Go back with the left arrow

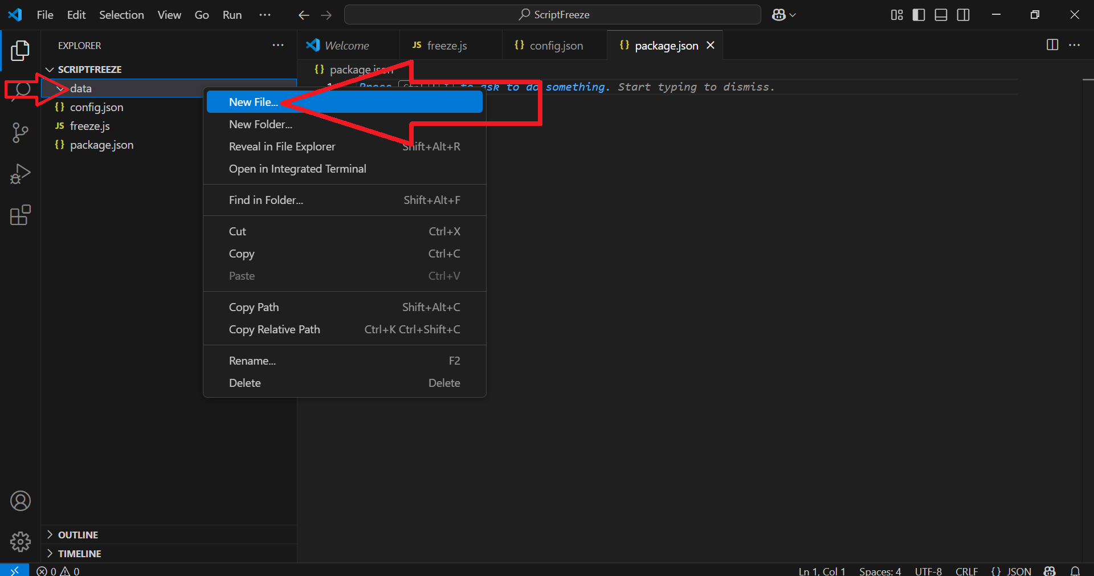click(x=304, y=15)
